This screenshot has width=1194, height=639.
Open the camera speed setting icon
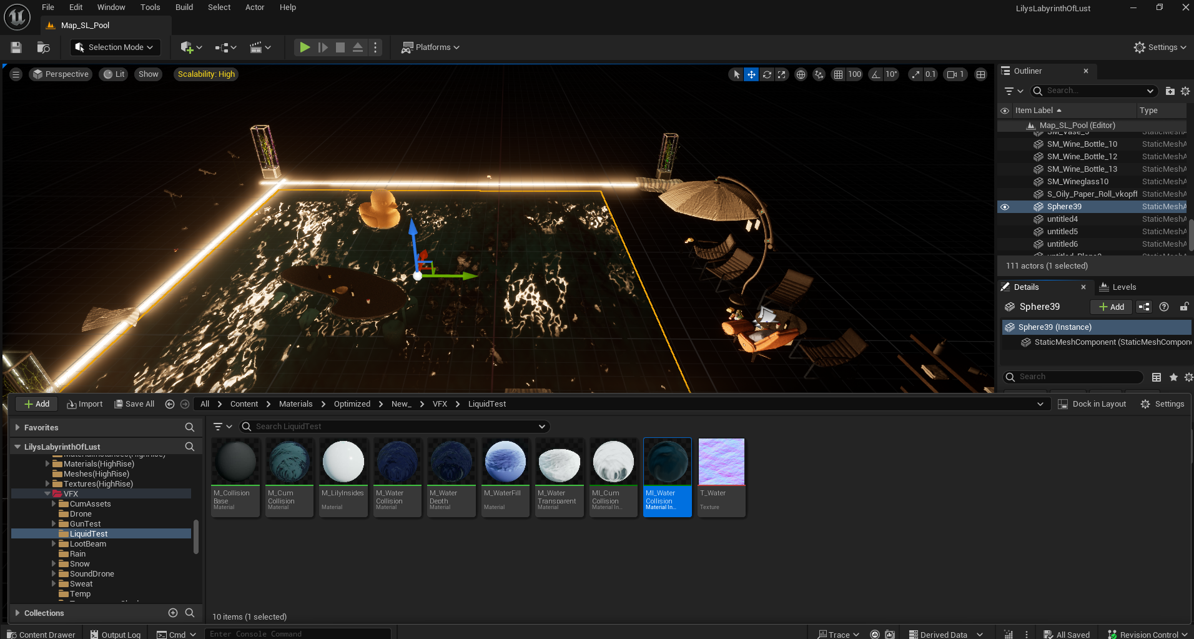click(x=956, y=74)
